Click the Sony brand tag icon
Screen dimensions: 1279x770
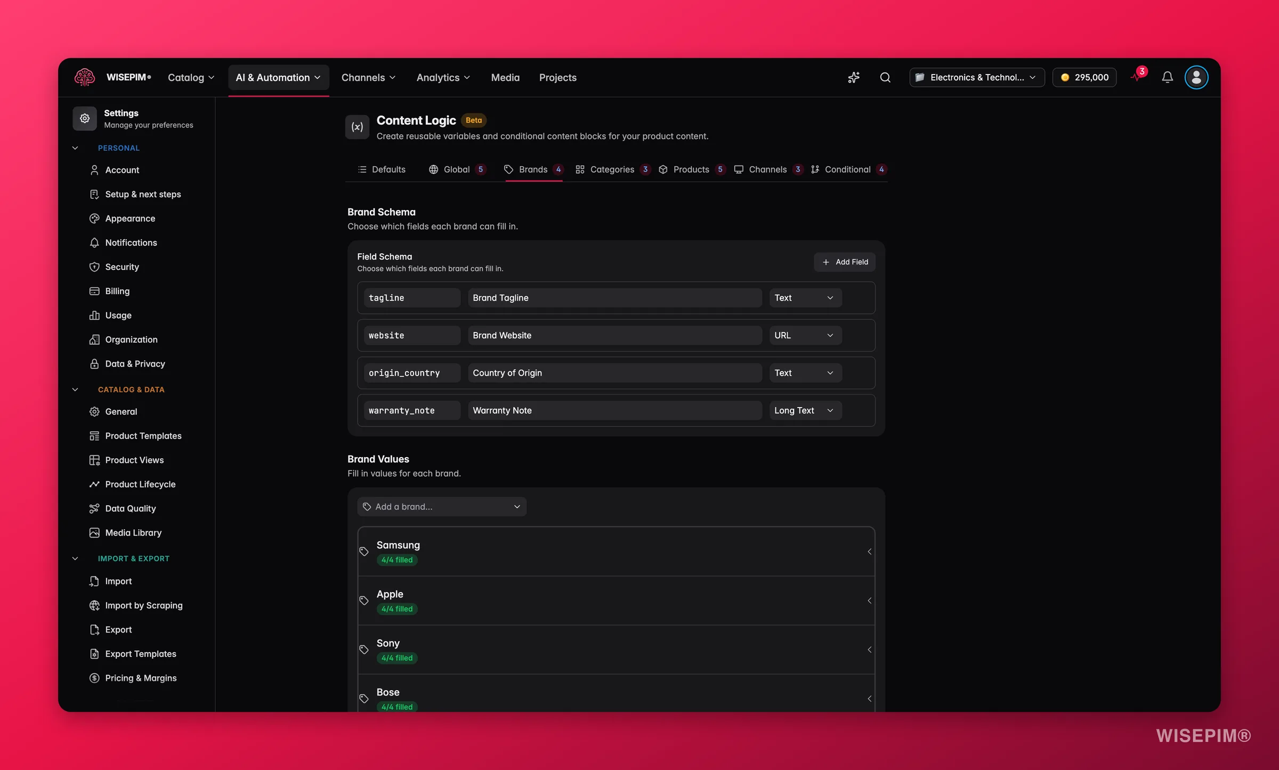tap(364, 650)
